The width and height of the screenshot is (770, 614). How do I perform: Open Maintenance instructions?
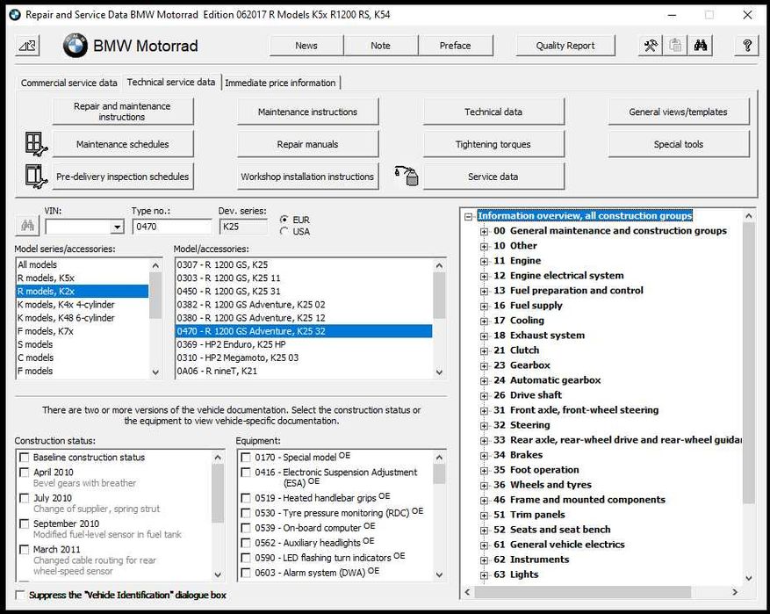click(308, 112)
